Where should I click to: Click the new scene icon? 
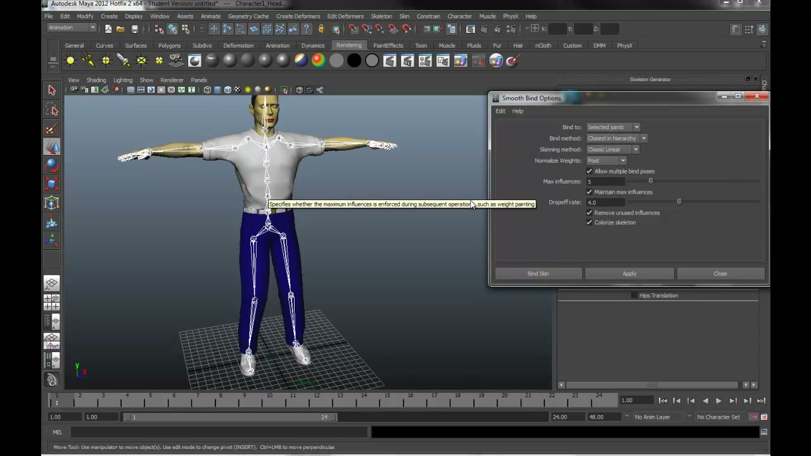(108, 29)
